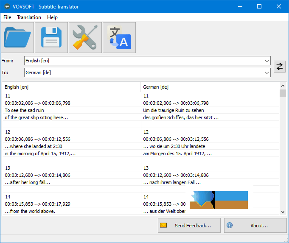Close the Subtitle Translator window
289x243 pixels.
[279, 7]
